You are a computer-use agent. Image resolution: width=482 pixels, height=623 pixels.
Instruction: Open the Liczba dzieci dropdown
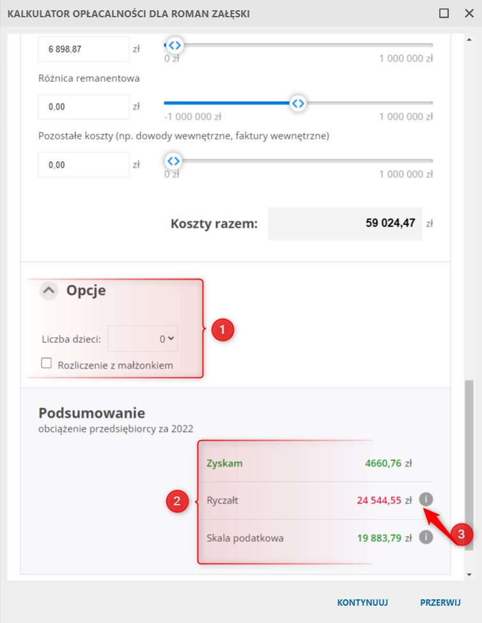(x=143, y=339)
